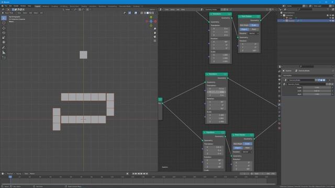Select the Rotate tool

[4, 33]
